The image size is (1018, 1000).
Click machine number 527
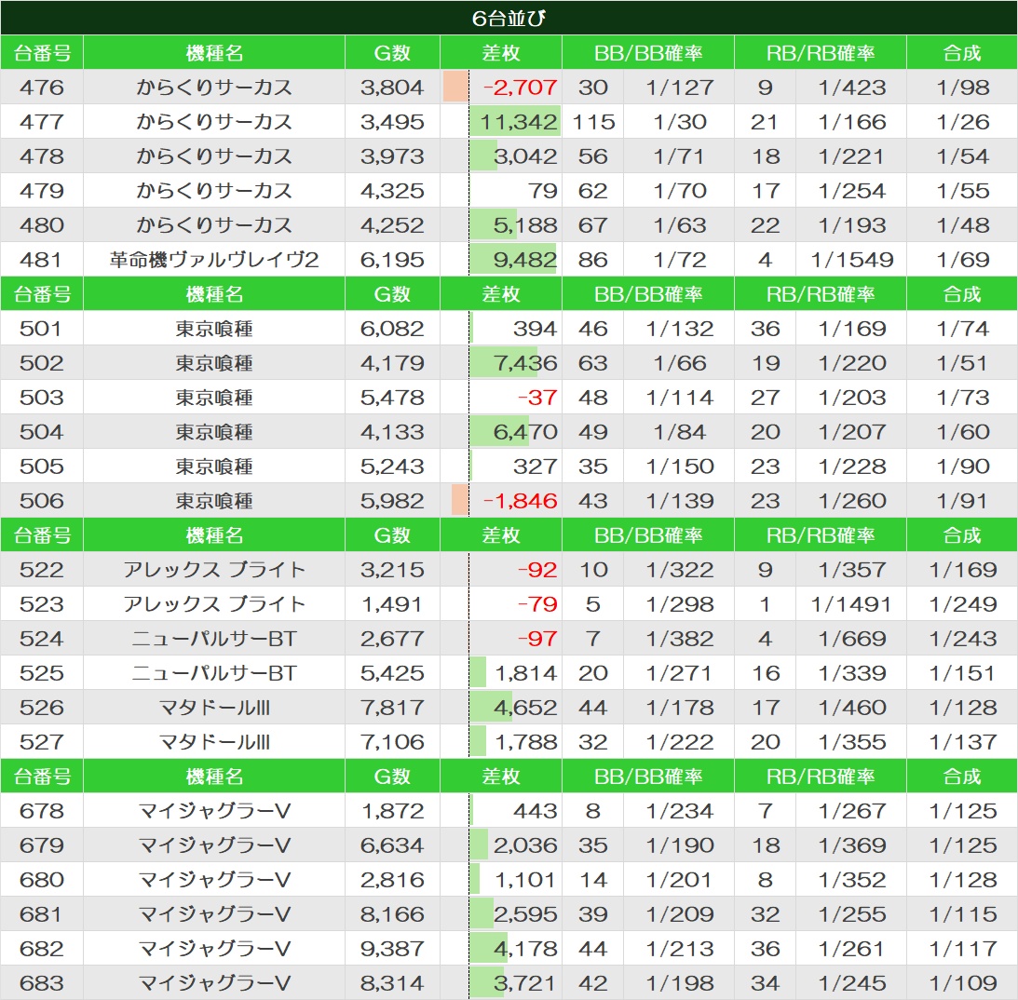pos(42,742)
